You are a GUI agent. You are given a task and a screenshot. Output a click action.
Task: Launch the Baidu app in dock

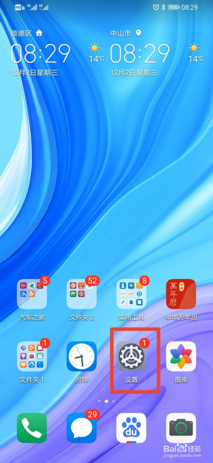coord(131,428)
